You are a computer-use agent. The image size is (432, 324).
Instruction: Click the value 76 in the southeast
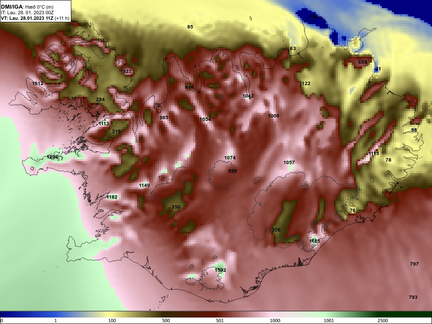pyautogui.click(x=353, y=210)
